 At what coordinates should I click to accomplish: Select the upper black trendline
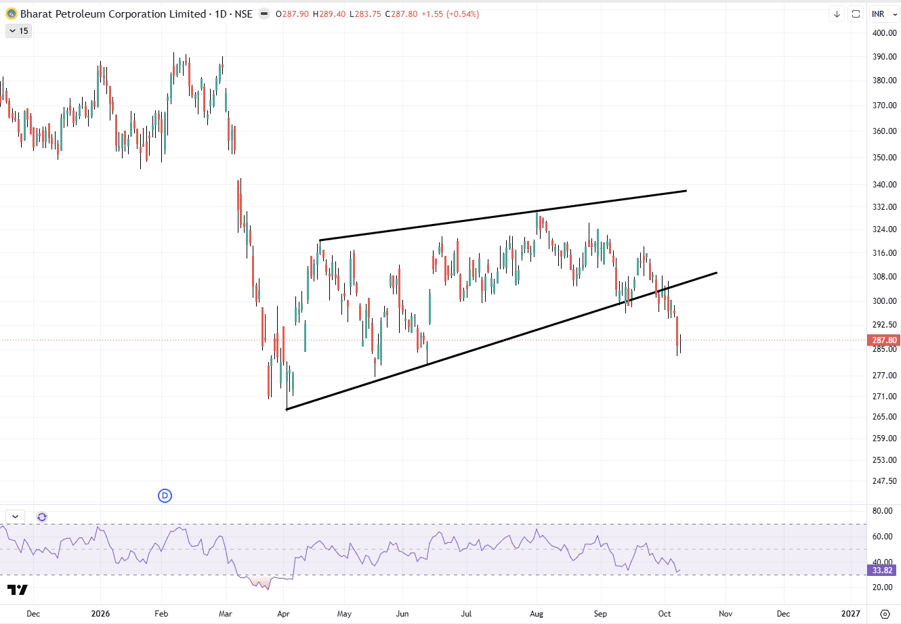click(x=503, y=215)
